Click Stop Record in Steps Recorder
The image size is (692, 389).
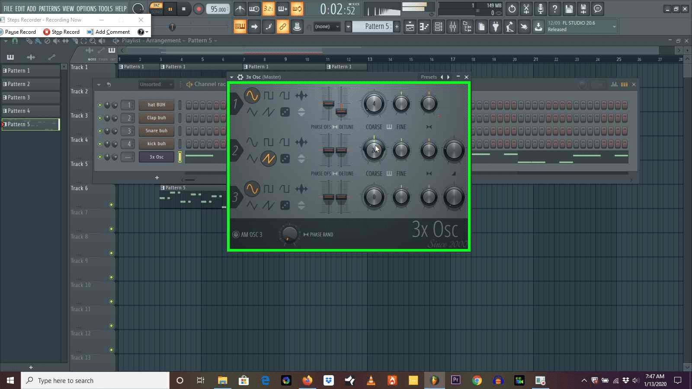[61, 32]
